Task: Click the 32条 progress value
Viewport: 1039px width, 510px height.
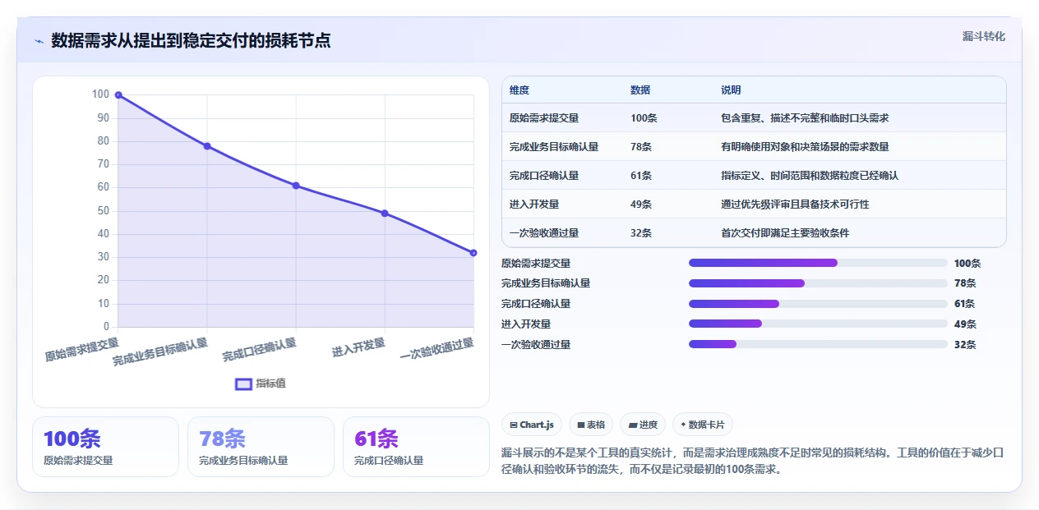Action: (965, 345)
